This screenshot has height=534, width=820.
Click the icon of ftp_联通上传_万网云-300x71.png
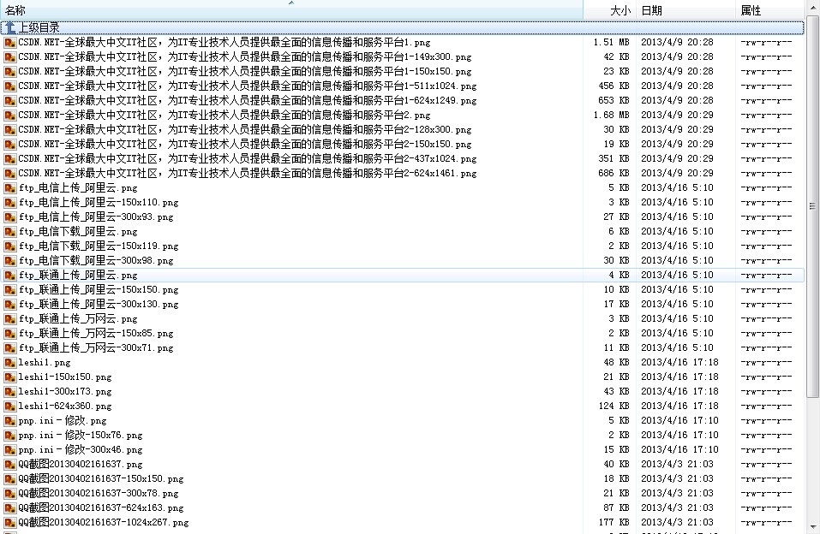coord(10,348)
